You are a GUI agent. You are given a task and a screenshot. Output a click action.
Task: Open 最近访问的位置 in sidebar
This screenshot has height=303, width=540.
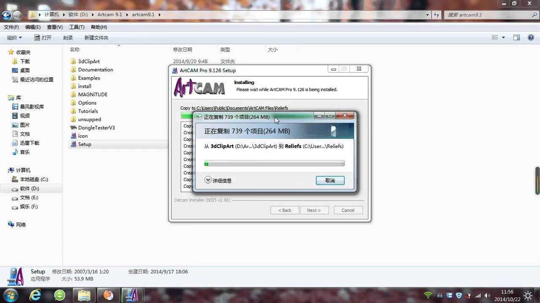pyautogui.click(x=37, y=79)
